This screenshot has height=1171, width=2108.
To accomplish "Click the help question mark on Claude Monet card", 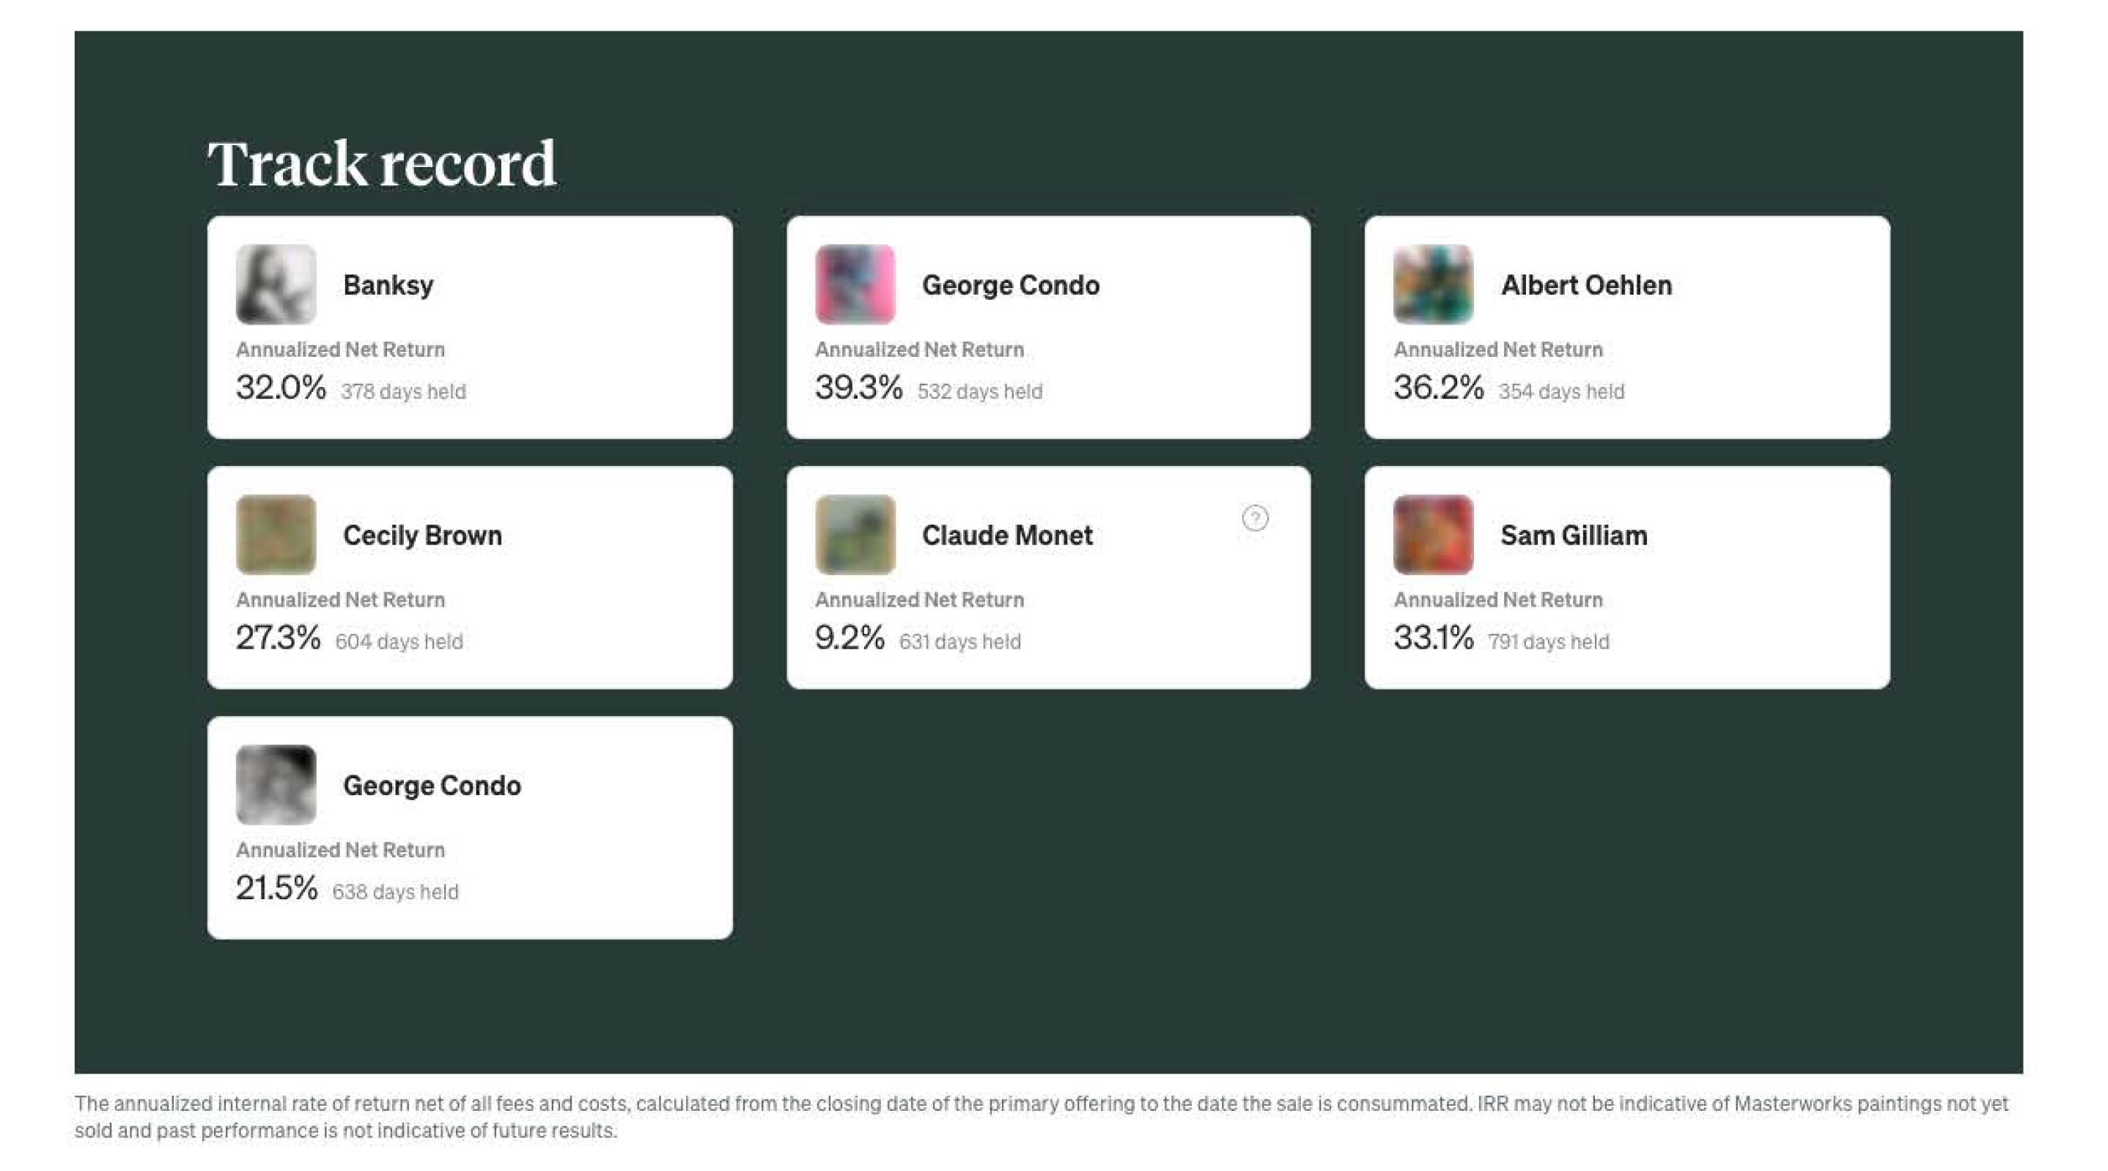I will (x=1255, y=518).
